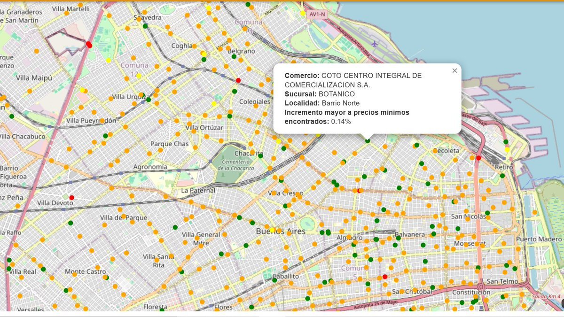Click the La Paternal map label
564x317 pixels.
(198, 191)
